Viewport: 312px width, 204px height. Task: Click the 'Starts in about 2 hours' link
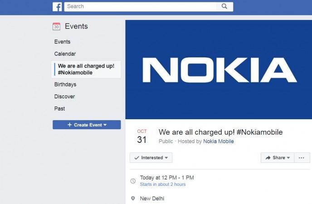[x=163, y=185]
